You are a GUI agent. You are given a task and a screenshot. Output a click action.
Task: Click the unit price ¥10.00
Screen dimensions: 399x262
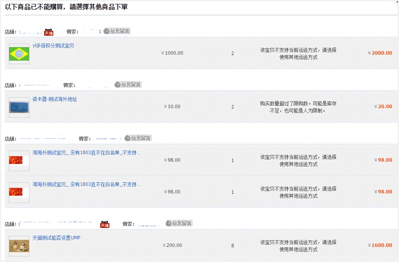pyautogui.click(x=172, y=107)
